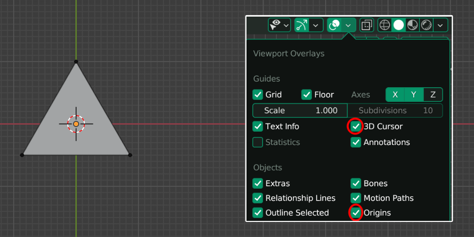Open the Gizmos dropdown arrow
The width and height of the screenshot is (474, 237).
pos(316,26)
